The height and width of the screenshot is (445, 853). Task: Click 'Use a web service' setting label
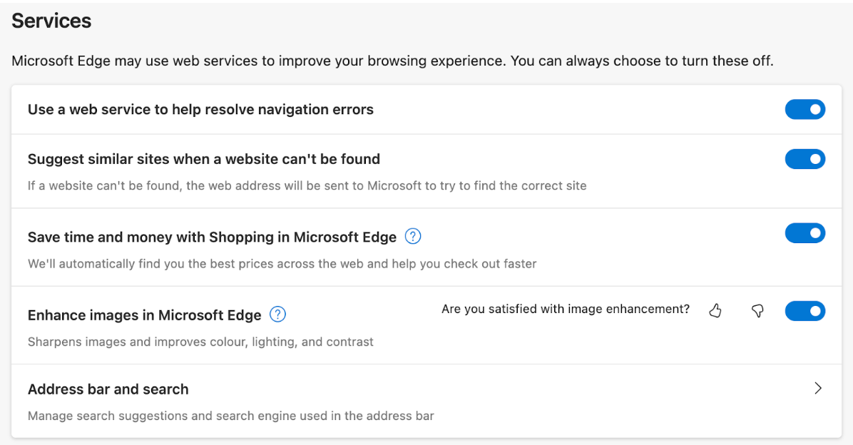click(200, 110)
